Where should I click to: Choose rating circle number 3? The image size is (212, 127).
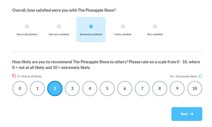tap(72, 88)
